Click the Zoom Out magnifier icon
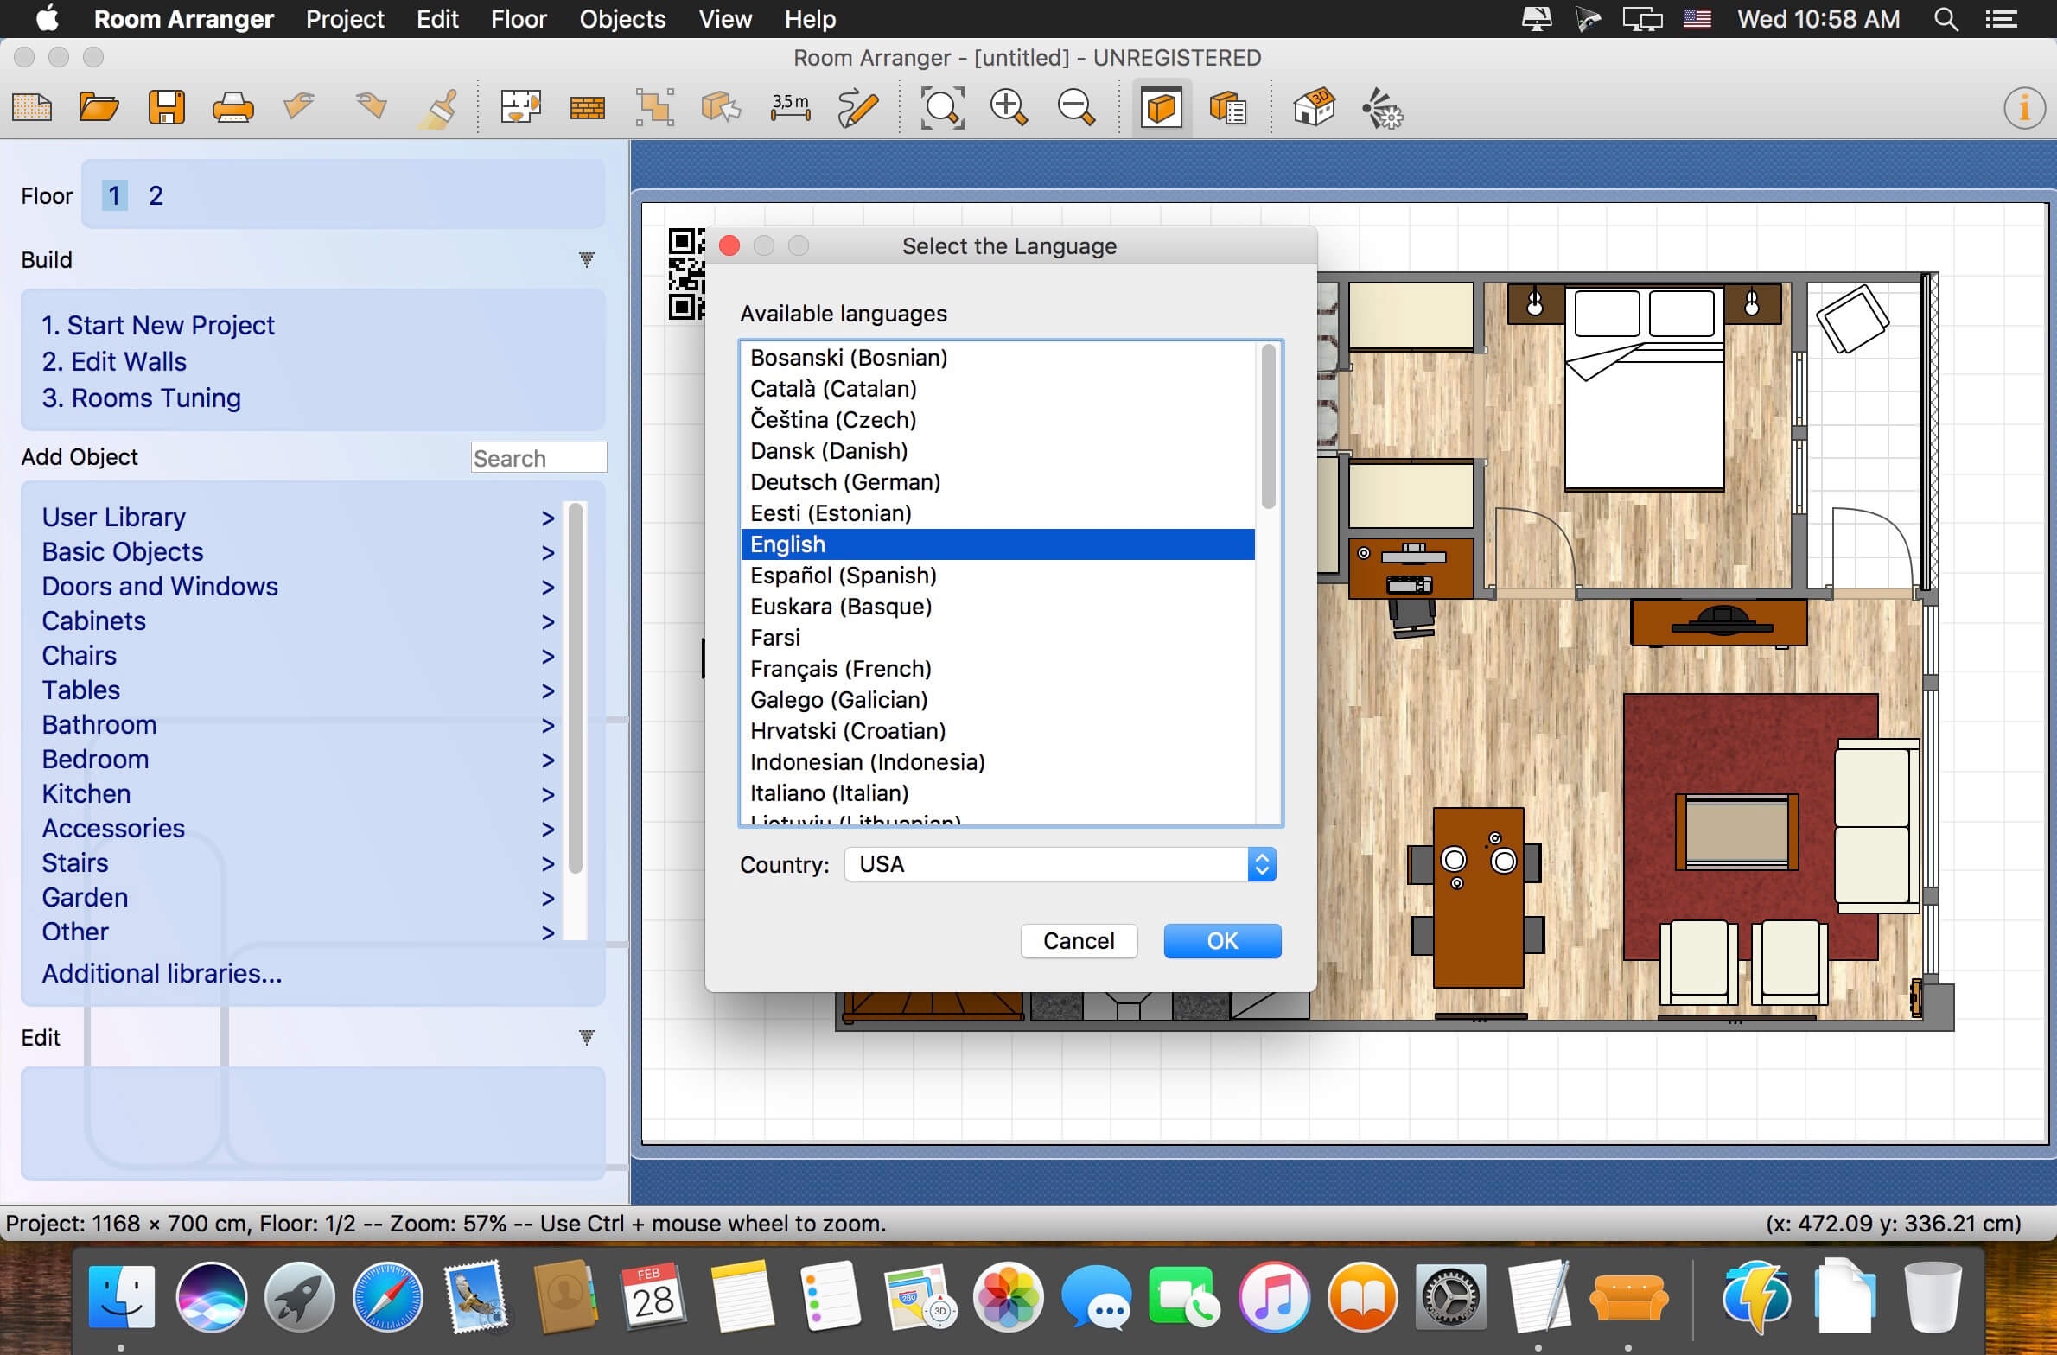The width and height of the screenshot is (2057, 1355). click(1076, 108)
